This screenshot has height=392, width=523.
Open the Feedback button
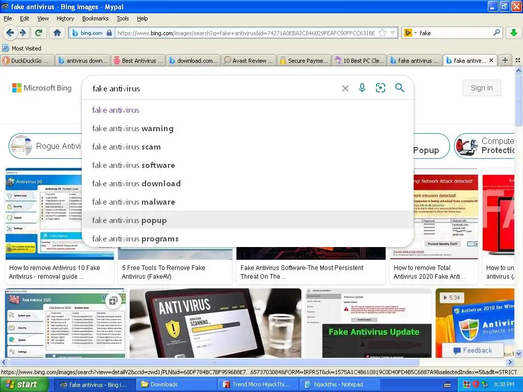pyautogui.click(x=473, y=350)
